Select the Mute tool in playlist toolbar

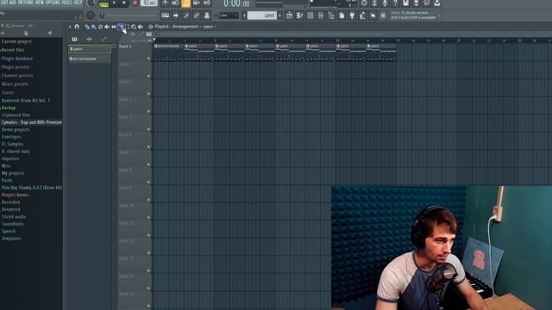click(107, 27)
